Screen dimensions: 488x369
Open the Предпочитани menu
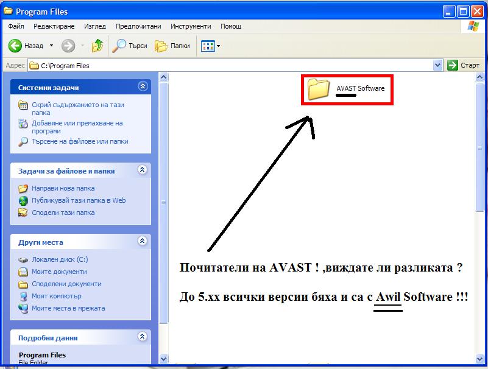coord(138,26)
